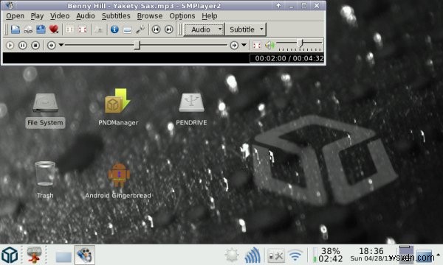The height and width of the screenshot is (265, 443).
Task: Open the Play menu
Action: (x=37, y=15)
